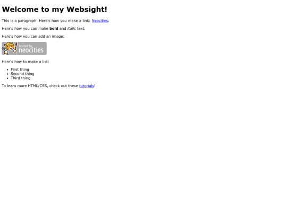Screen dimensions: 287x215
Task: Click the text 'Here's how to make a list:'
Action: (26, 62)
